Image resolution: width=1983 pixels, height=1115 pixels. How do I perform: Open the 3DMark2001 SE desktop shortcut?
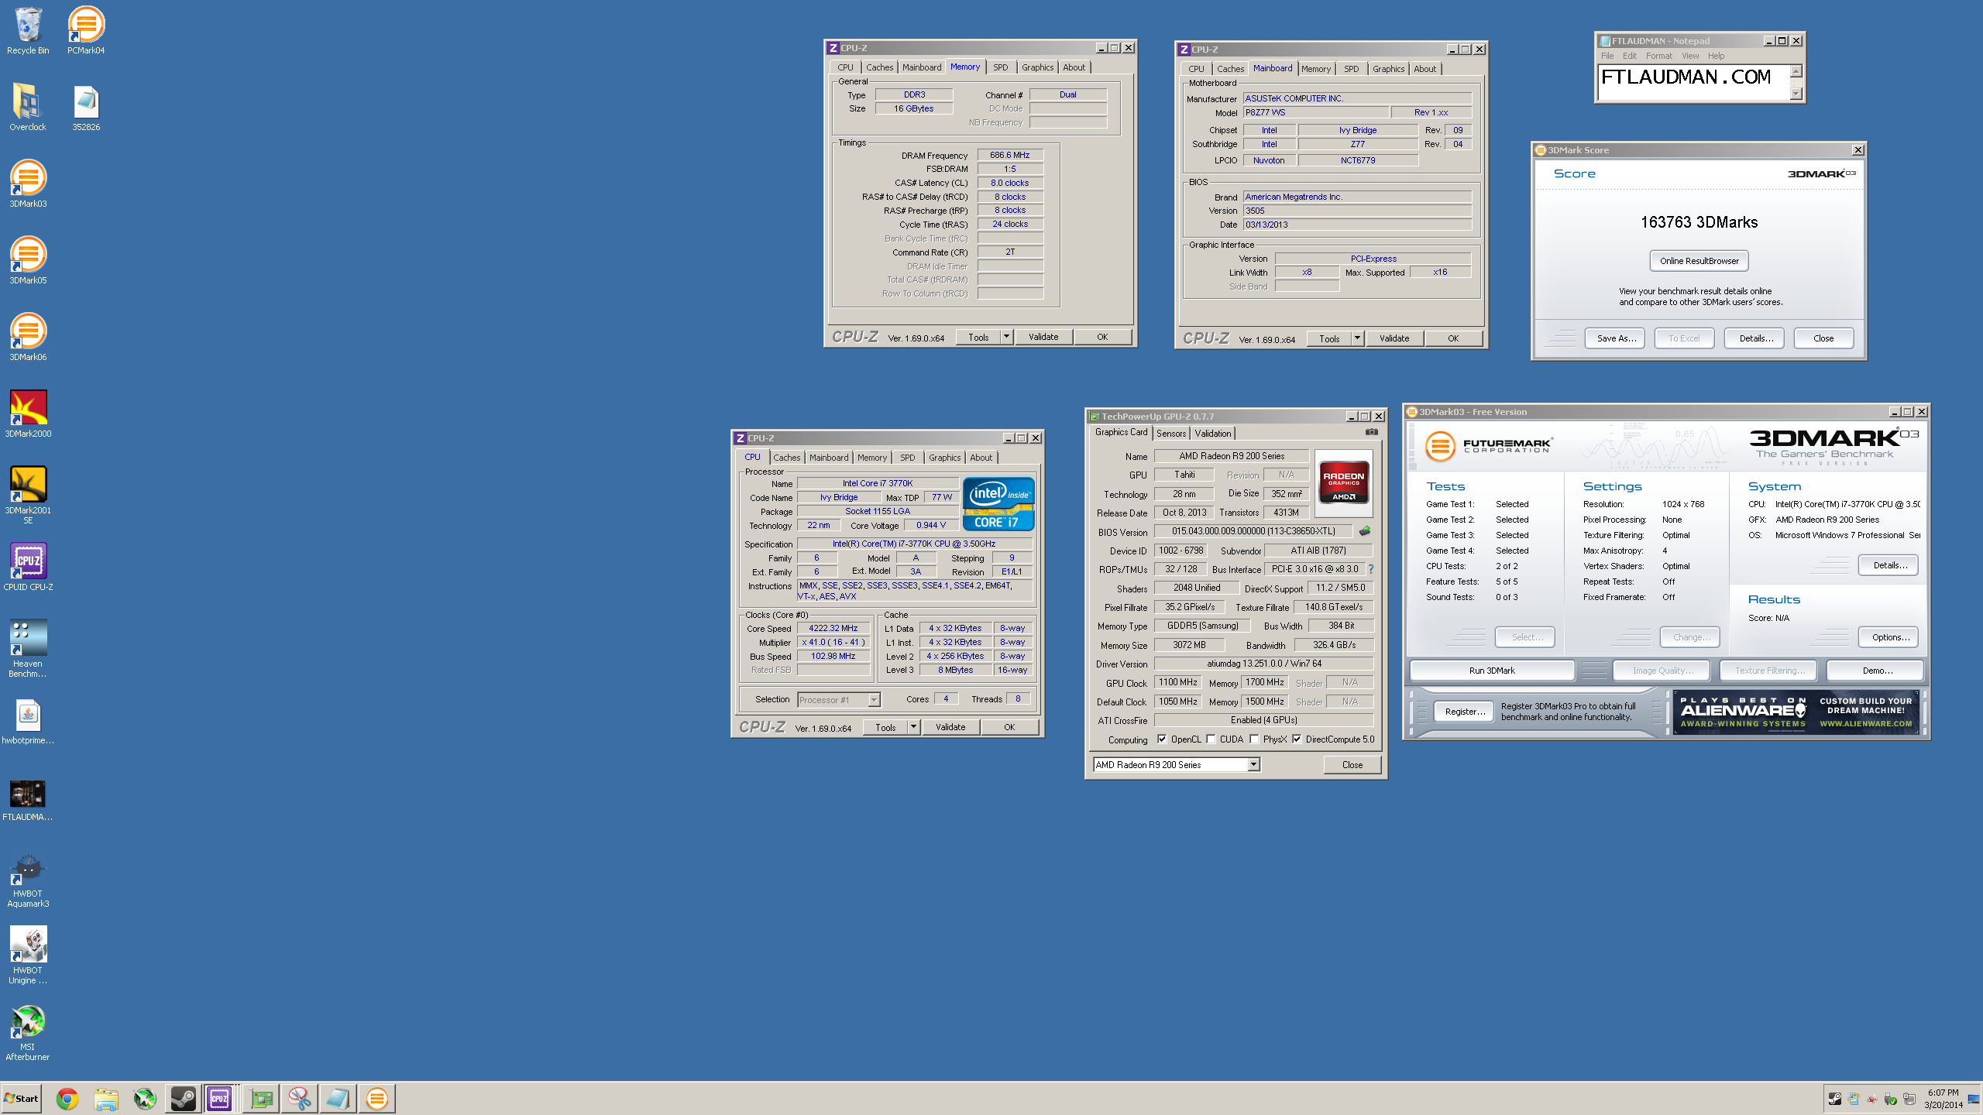pos(28,496)
